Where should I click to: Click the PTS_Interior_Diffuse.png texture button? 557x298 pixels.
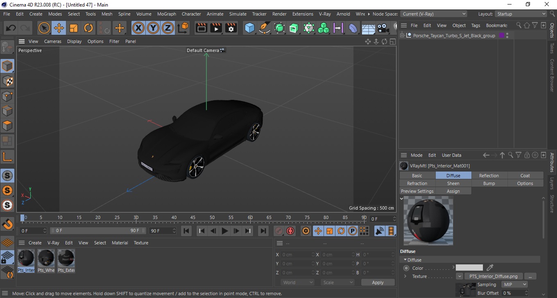point(493,276)
